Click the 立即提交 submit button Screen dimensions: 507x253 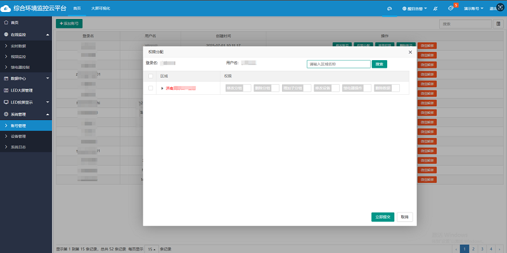pos(383,217)
